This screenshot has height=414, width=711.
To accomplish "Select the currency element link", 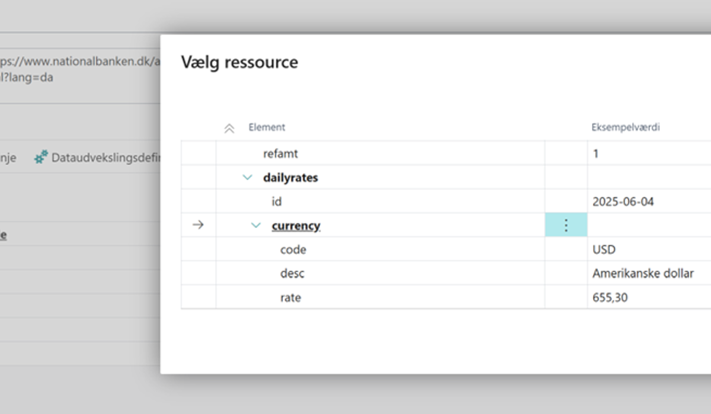I will (296, 225).
